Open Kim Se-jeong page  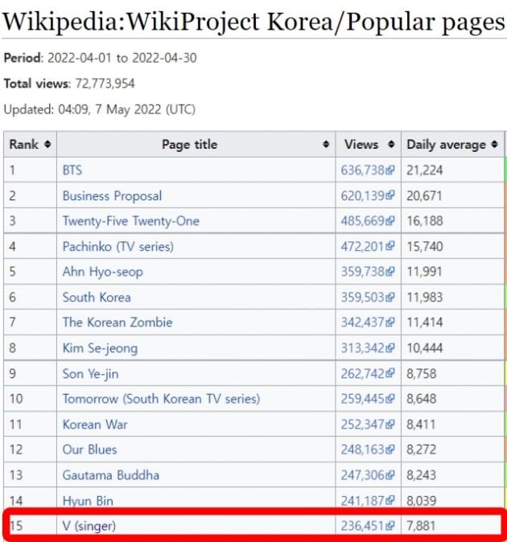tap(100, 348)
